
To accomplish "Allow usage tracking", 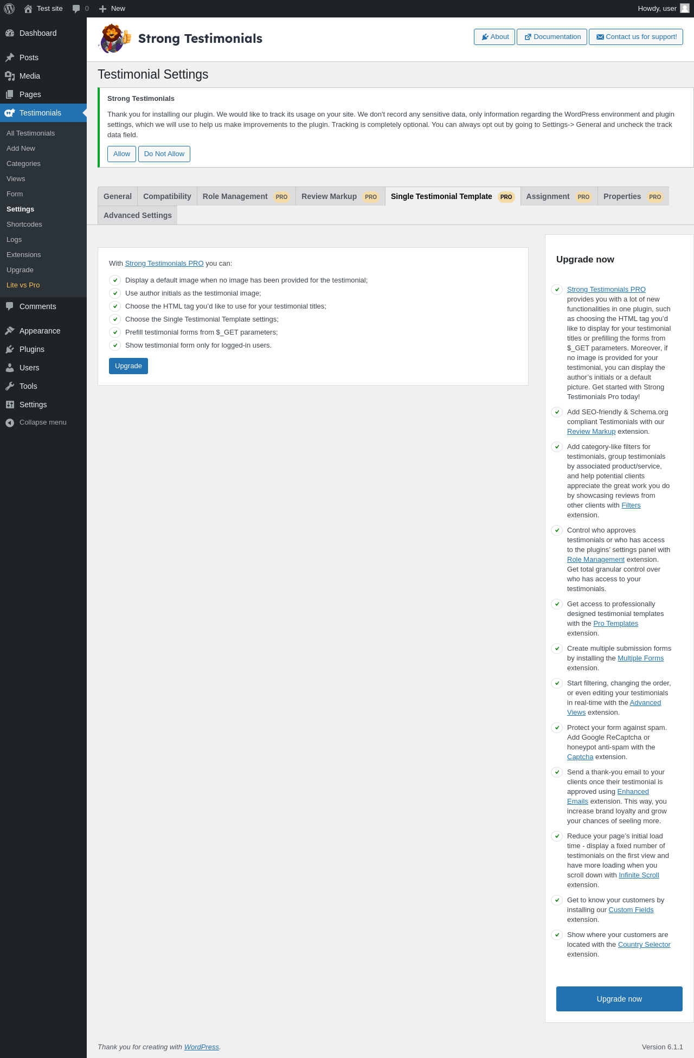I will coord(121,154).
